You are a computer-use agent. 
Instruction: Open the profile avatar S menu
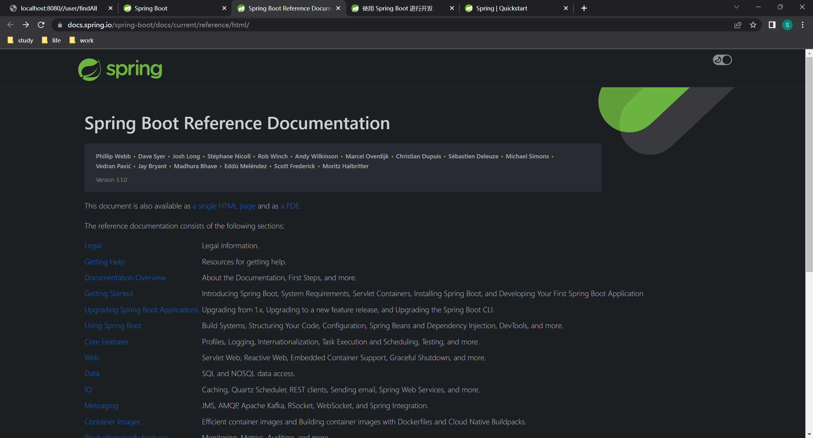pos(787,25)
